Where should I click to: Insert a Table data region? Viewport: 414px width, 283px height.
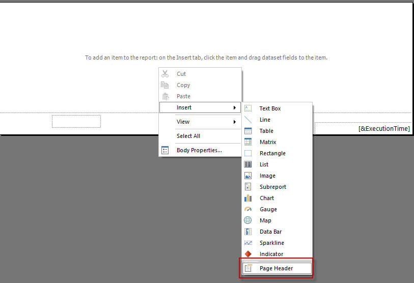click(277, 131)
